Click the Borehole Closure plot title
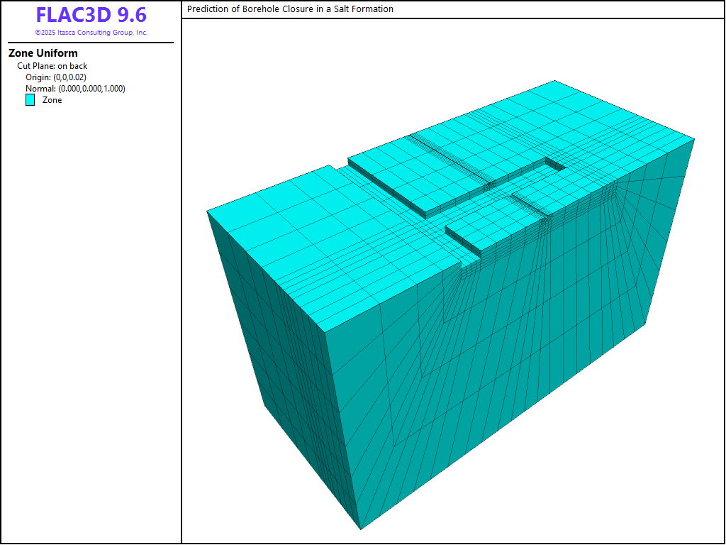 coord(290,9)
